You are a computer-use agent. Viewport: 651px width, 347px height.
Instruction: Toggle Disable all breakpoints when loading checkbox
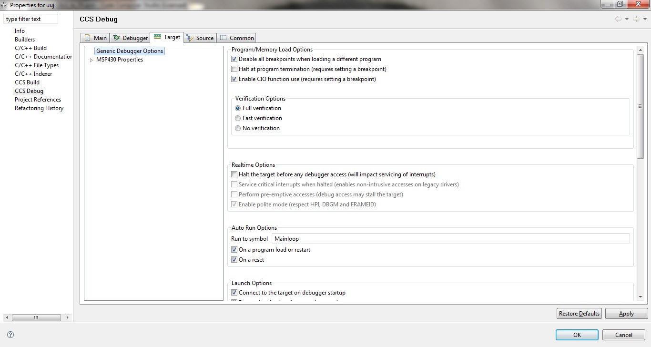point(234,59)
